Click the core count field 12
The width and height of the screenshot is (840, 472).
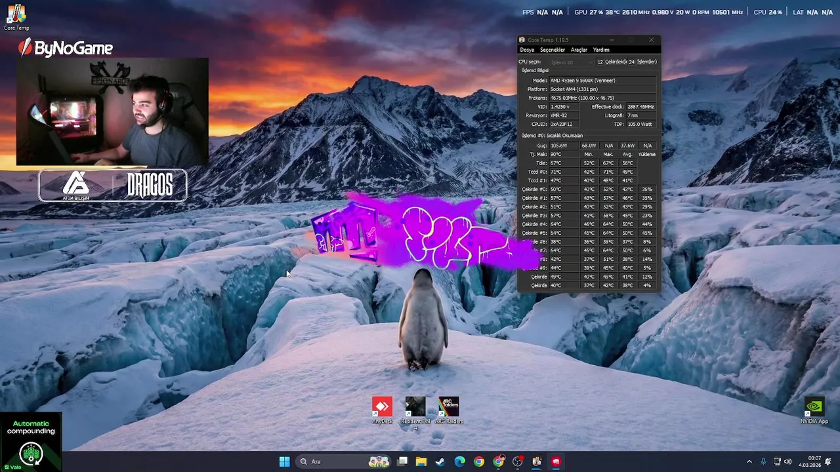point(599,62)
